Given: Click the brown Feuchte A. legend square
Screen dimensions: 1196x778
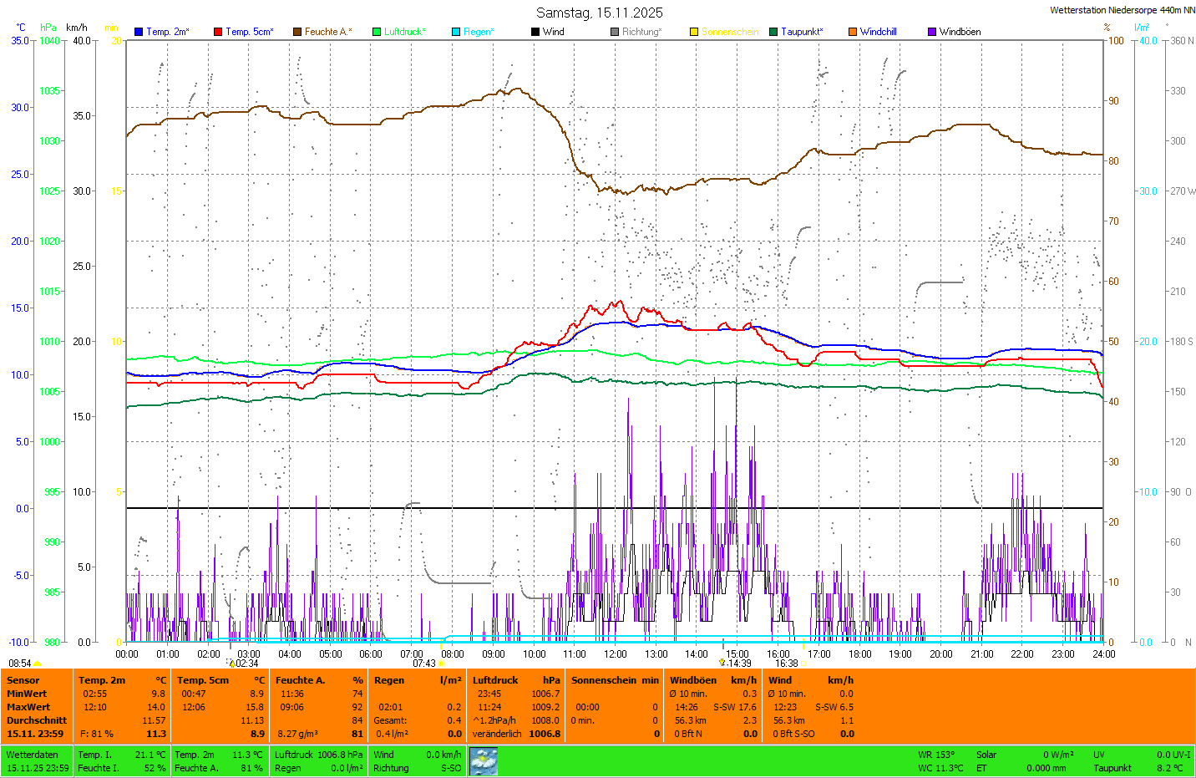Looking at the screenshot, I should coord(297,32).
